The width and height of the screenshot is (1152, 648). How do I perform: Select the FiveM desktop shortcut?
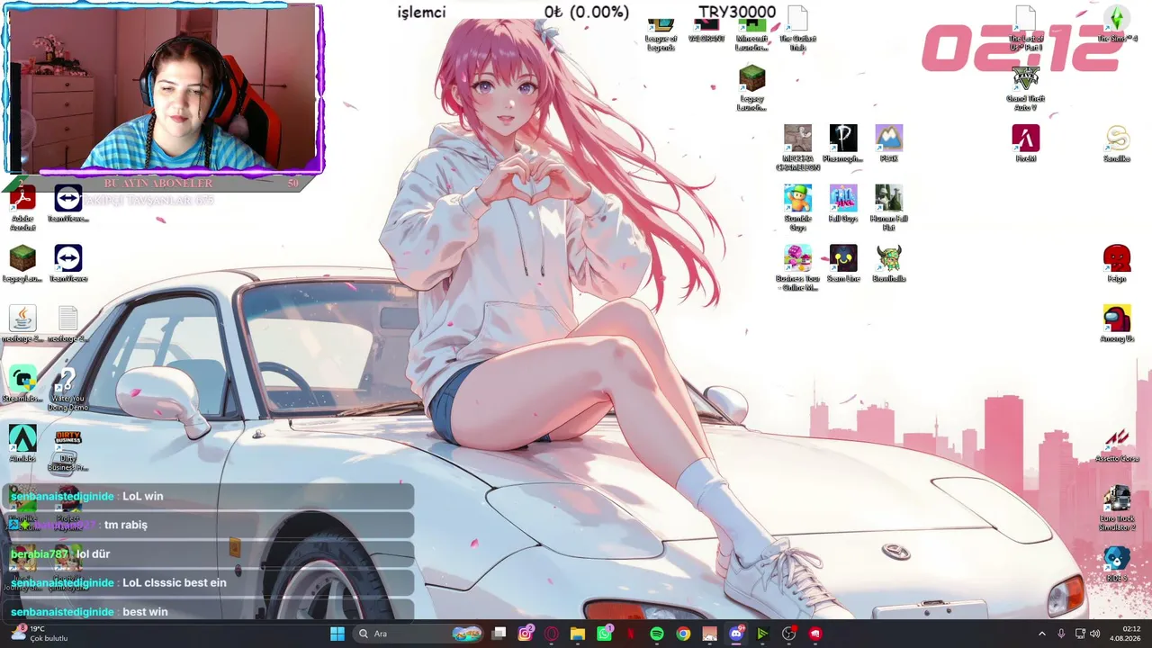click(x=1025, y=144)
